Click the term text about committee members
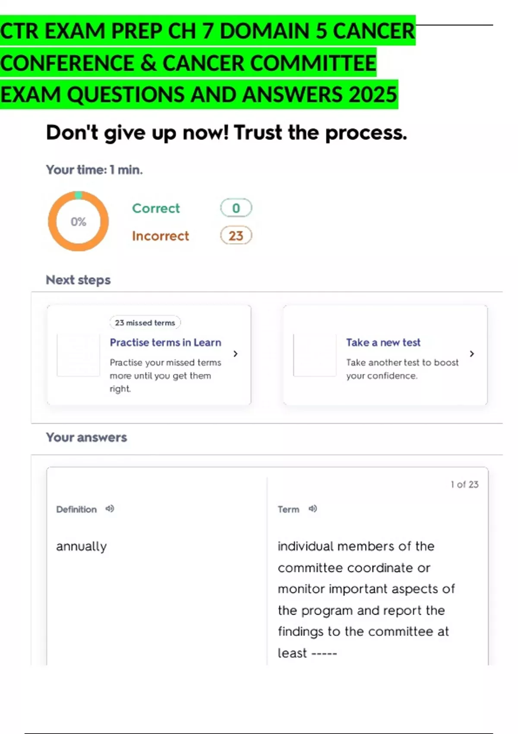 [365, 599]
